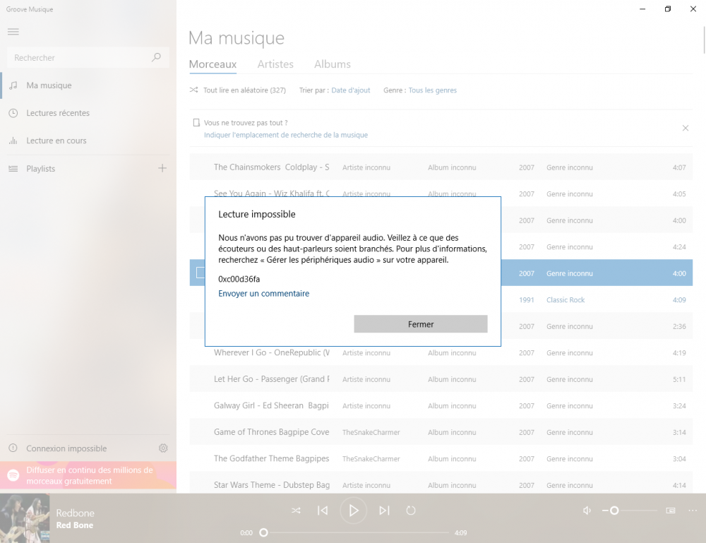Screen dimensions: 706x543
Task: Click the Spotify streaming banner
Action: [88, 475]
